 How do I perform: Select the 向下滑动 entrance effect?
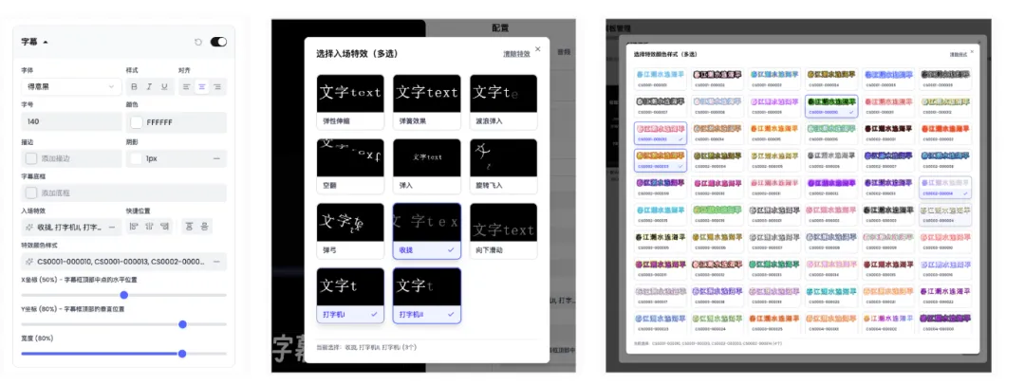[x=503, y=231]
